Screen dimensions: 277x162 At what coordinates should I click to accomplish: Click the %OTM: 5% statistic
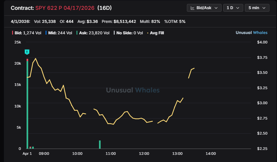(175, 22)
